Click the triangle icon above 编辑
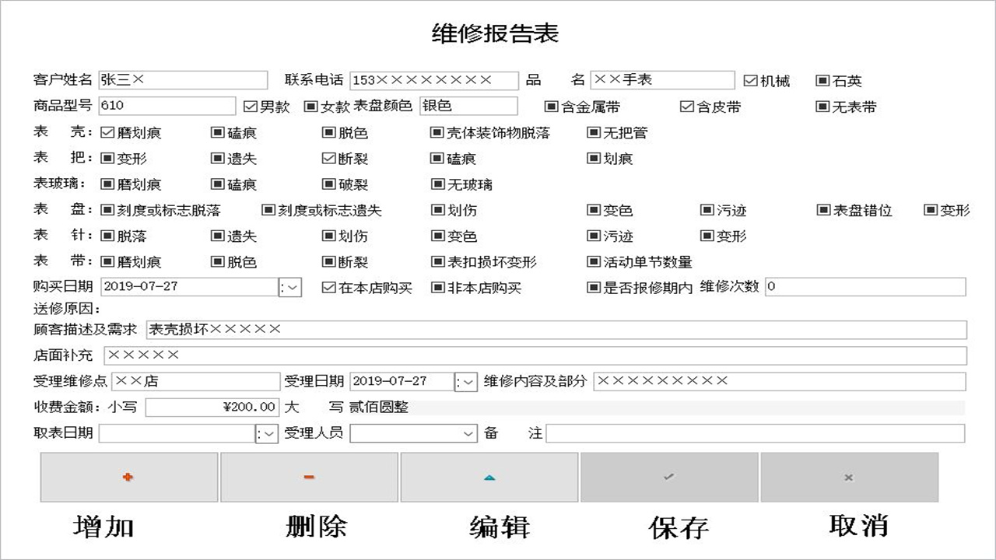This screenshot has width=996, height=560. [x=489, y=477]
